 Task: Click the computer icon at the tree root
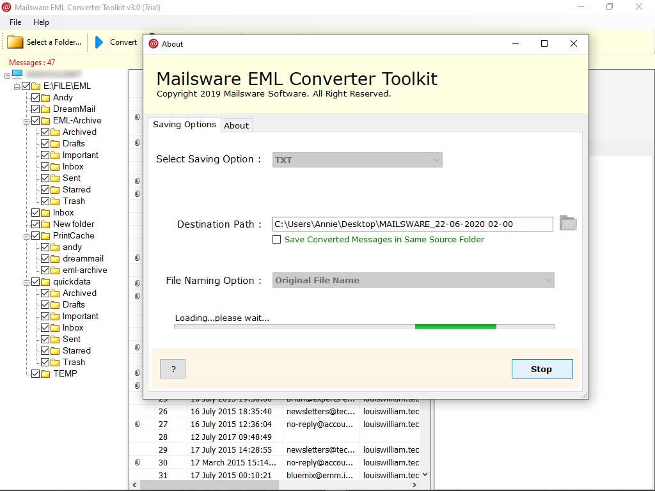pyautogui.click(x=16, y=74)
